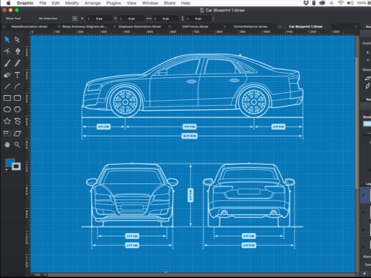Viewport: 371px width, 278px height.
Task: Open the stroke color swatch in toolbox
Action: coord(16,166)
